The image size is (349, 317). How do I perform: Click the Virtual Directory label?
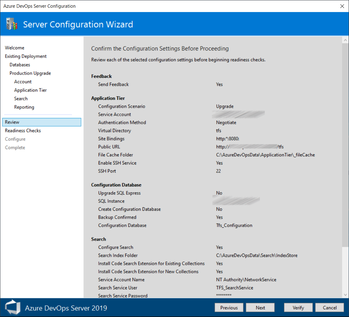point(115,131)
